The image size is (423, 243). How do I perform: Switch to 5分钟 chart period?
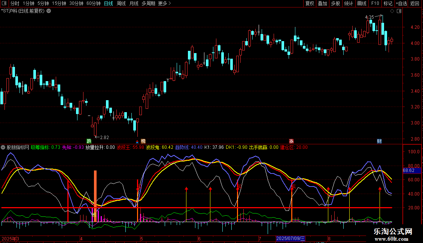coord(43,3)
